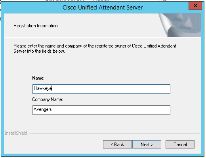206x158 pixels.
Task: Click the separator line beside InstallShield
Action: point(114,133)
